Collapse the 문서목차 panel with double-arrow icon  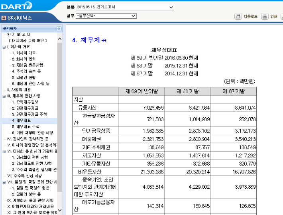(59, 29)
